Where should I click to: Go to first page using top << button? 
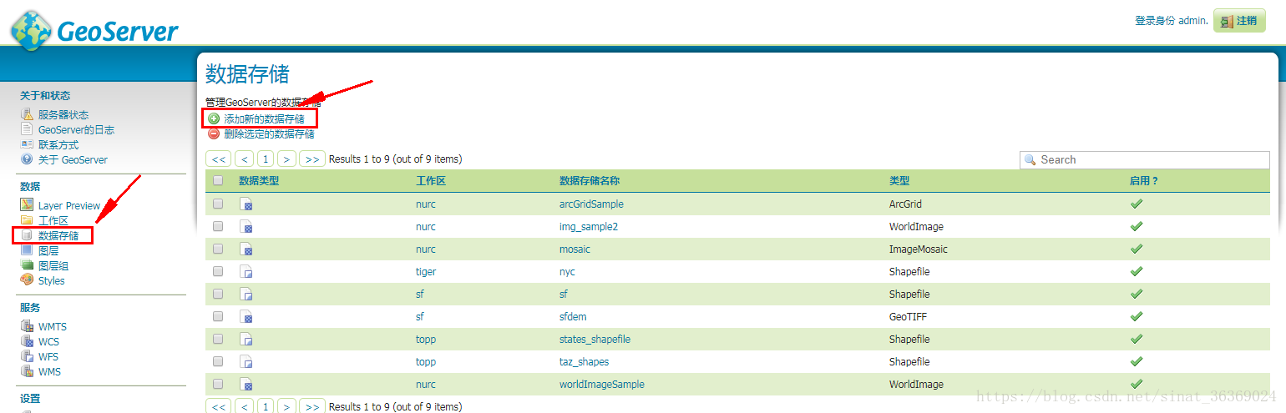219,159
